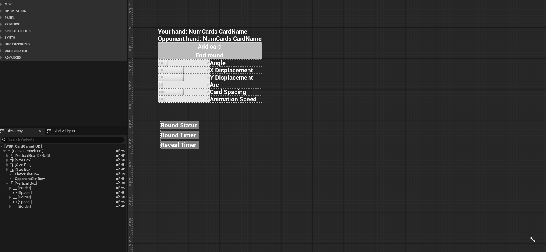
Task: Hide the VerticalBox_DEBUG widget in the designer
Action: click(x=123, y=155)
